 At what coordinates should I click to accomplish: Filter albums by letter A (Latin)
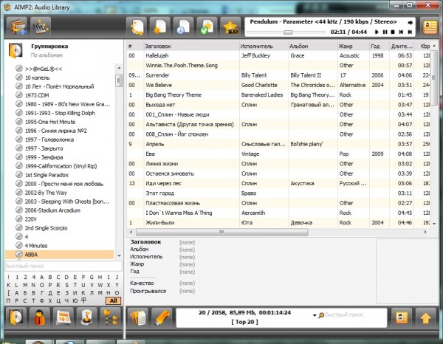(41, 278)
